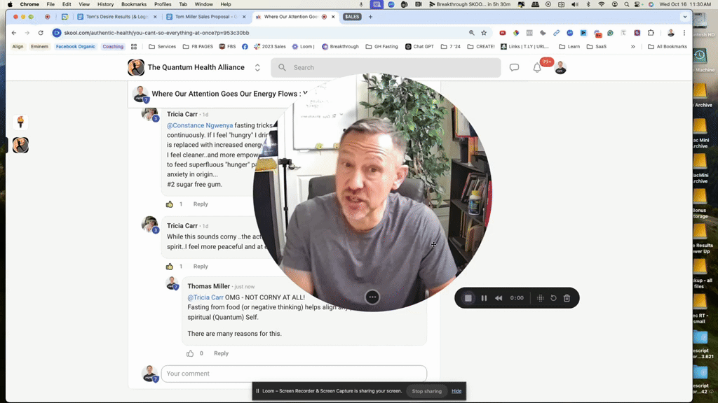Switch to Tom Miller Sales Proposal tab
Screen dimensions: 718x403
point(205,17)
